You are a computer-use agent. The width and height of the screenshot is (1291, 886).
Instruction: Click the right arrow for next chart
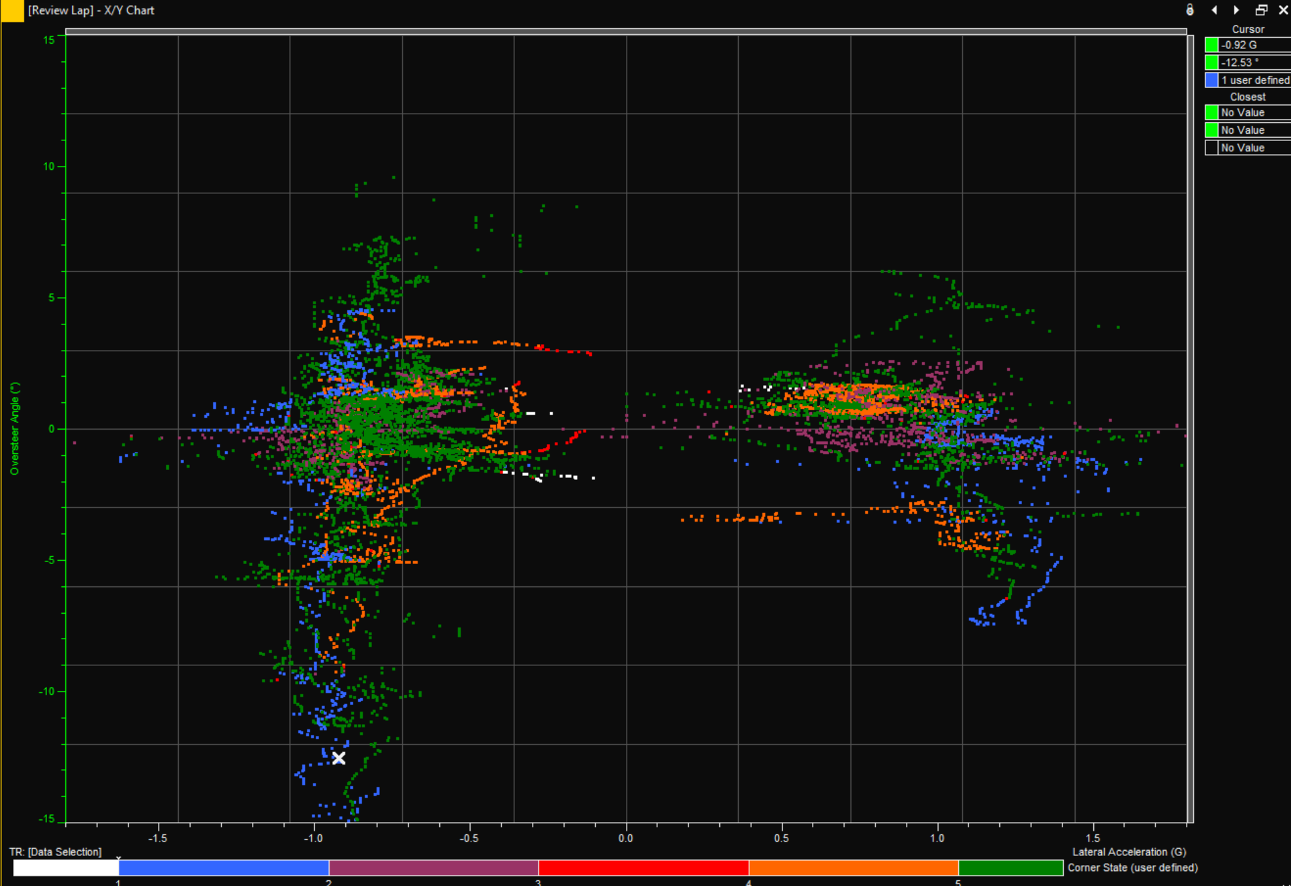click(1236, 10)
